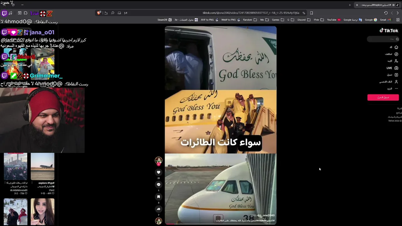Open site settings icon beside URL
Screen dimensions: 402x226
click(x=304, y=13)
